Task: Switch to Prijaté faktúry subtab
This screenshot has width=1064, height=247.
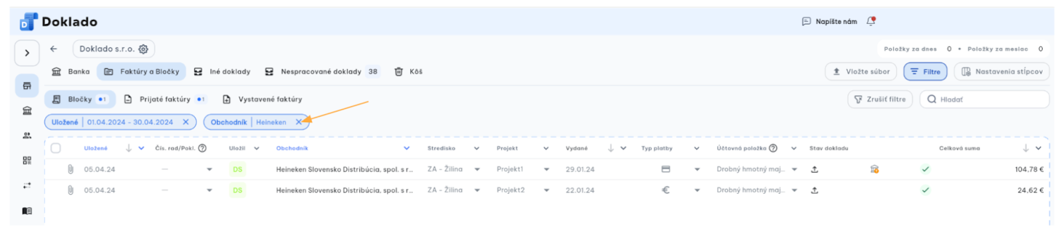Action: coord(165,100)
